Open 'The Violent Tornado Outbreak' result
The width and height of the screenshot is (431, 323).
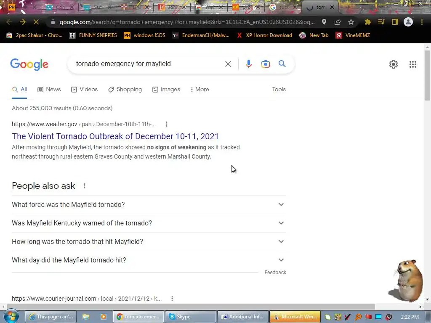pyautogui.click(x=115, y=136)
